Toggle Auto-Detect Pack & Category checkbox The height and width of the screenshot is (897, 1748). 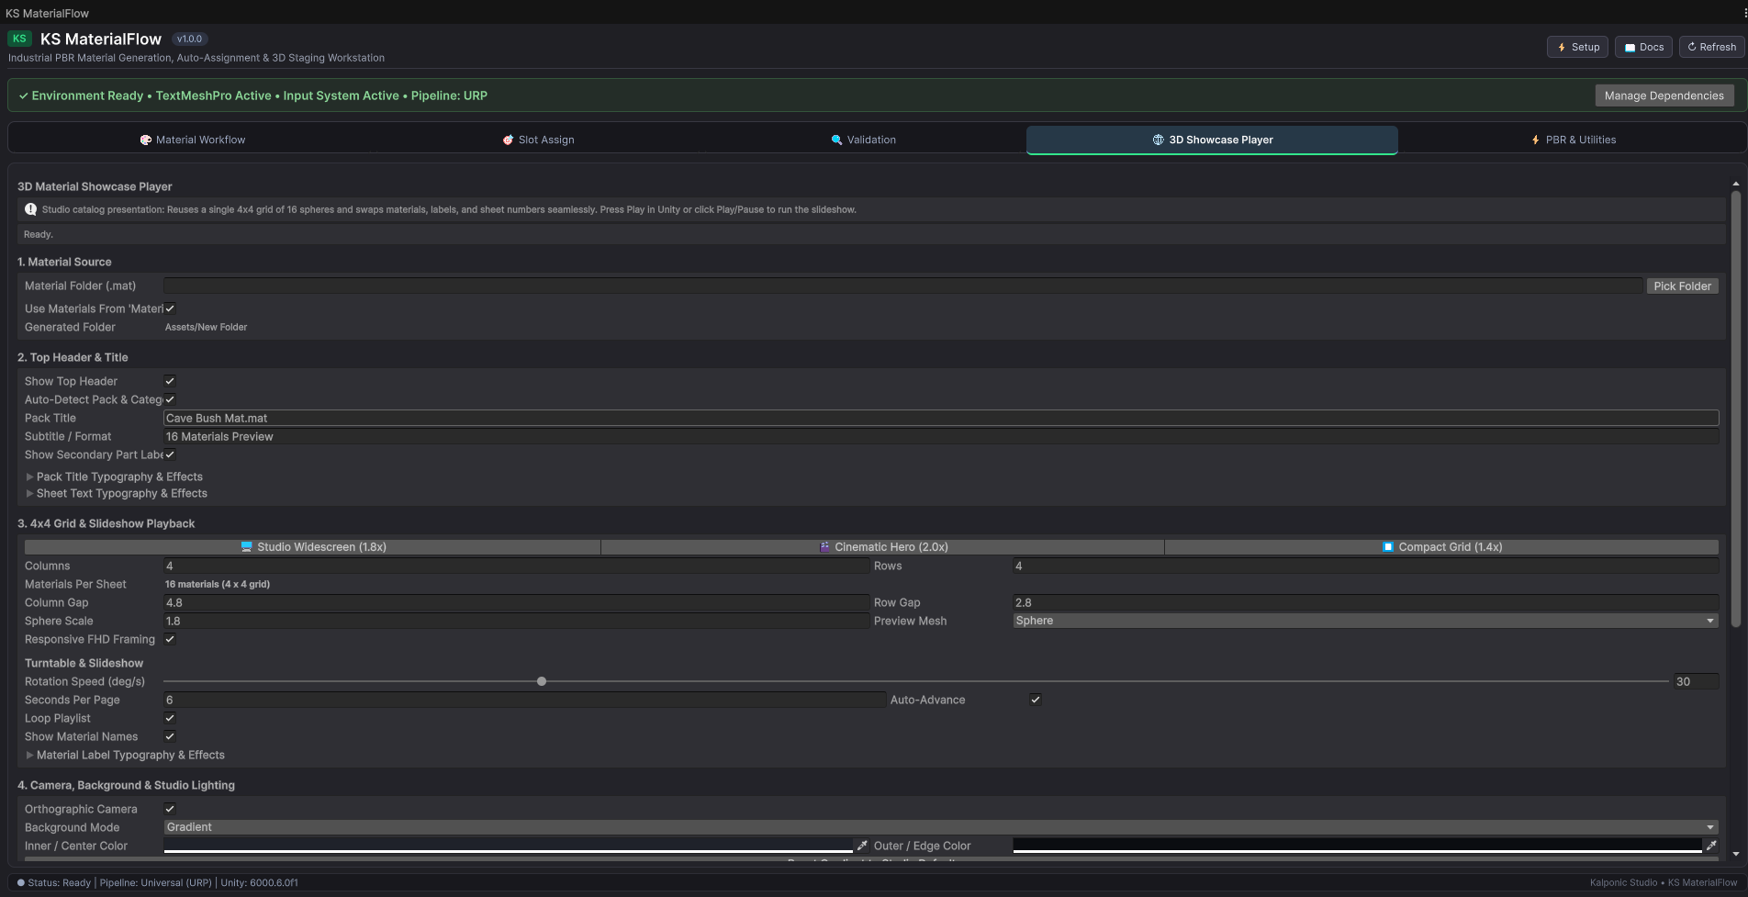(x=170, y=399)
